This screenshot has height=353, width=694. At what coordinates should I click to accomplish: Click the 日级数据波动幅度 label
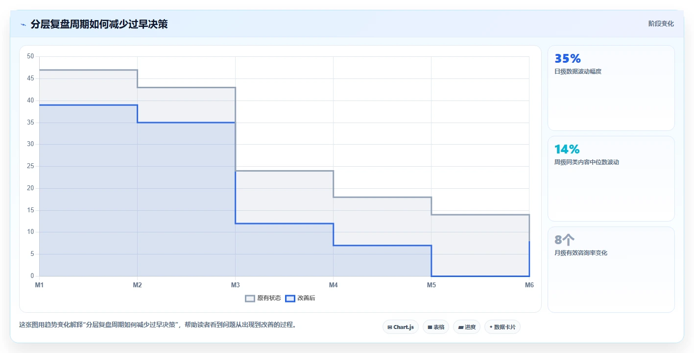coord(578,72)
